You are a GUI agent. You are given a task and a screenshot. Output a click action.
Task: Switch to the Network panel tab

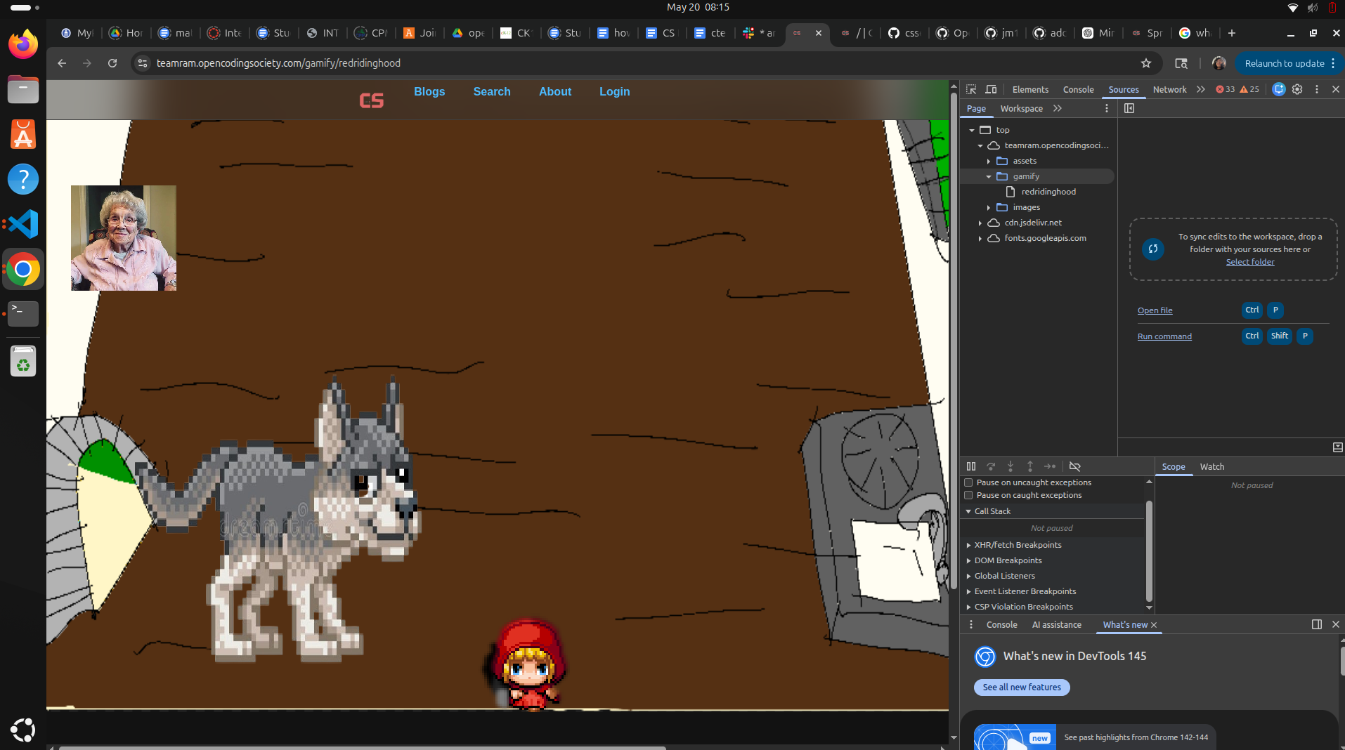click(1169, 89)
